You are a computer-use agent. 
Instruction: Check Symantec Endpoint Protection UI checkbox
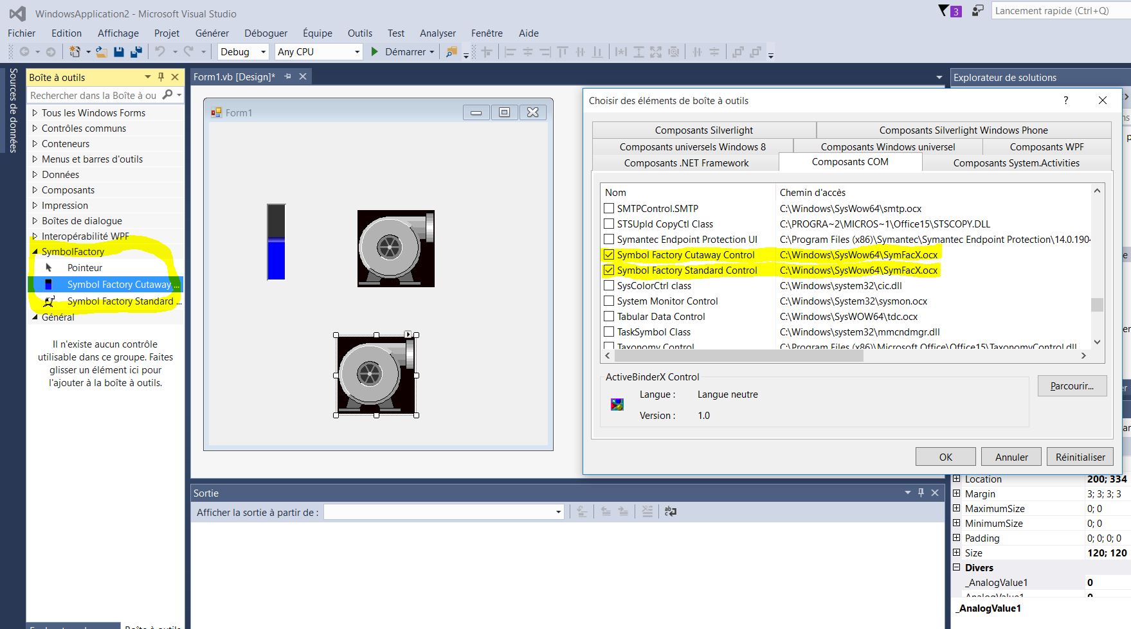(609, 239)
